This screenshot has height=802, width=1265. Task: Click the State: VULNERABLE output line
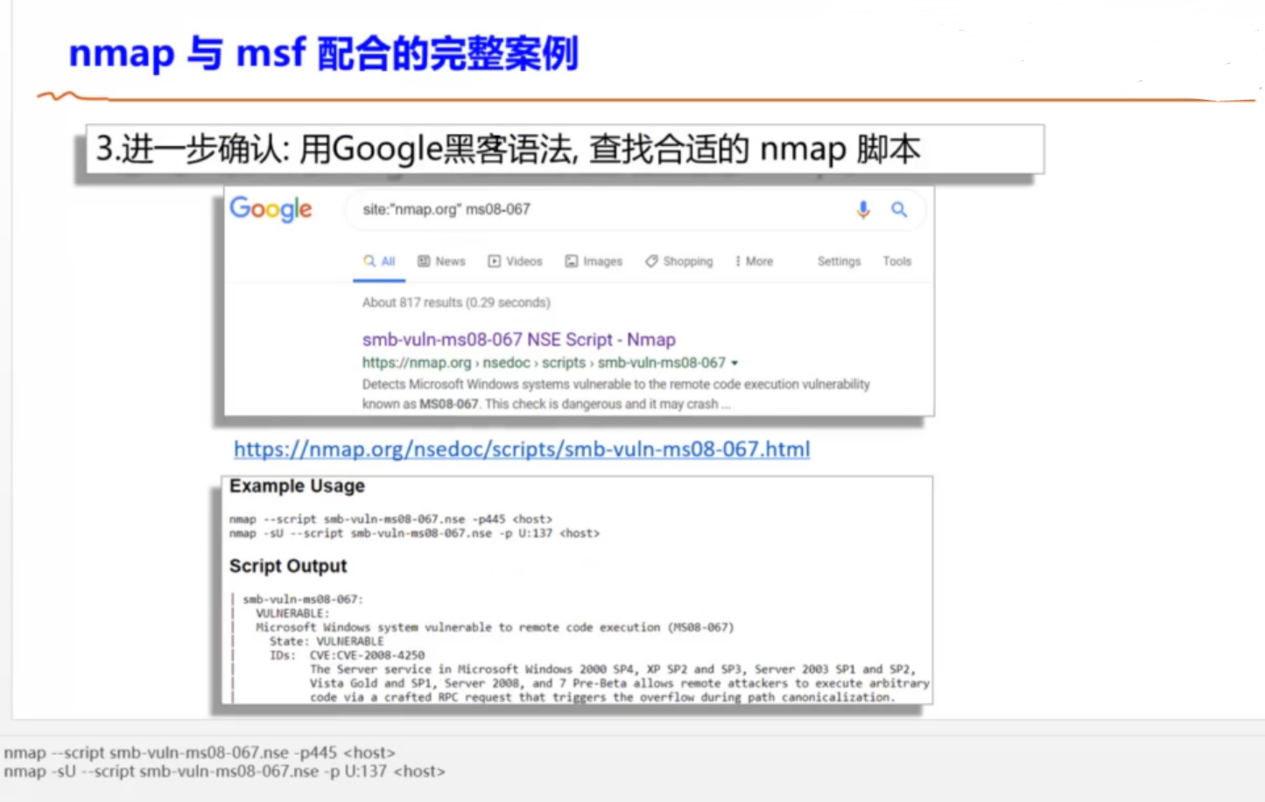(327, 642)
